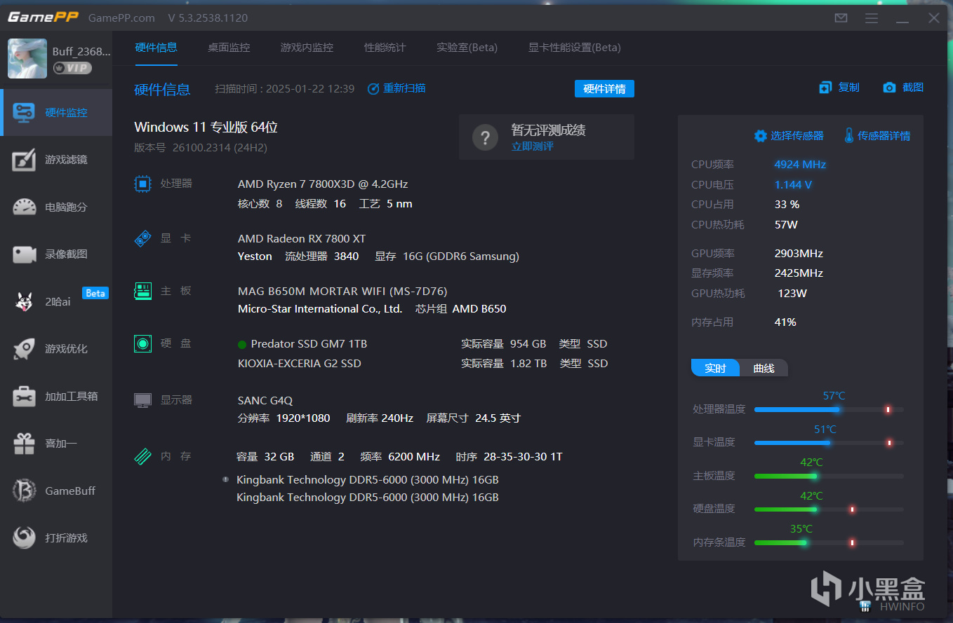The height and width of the screenshot is (623, 953).
Task: Click the user avatar thumbnail
Action: click(x=27, y=58)
